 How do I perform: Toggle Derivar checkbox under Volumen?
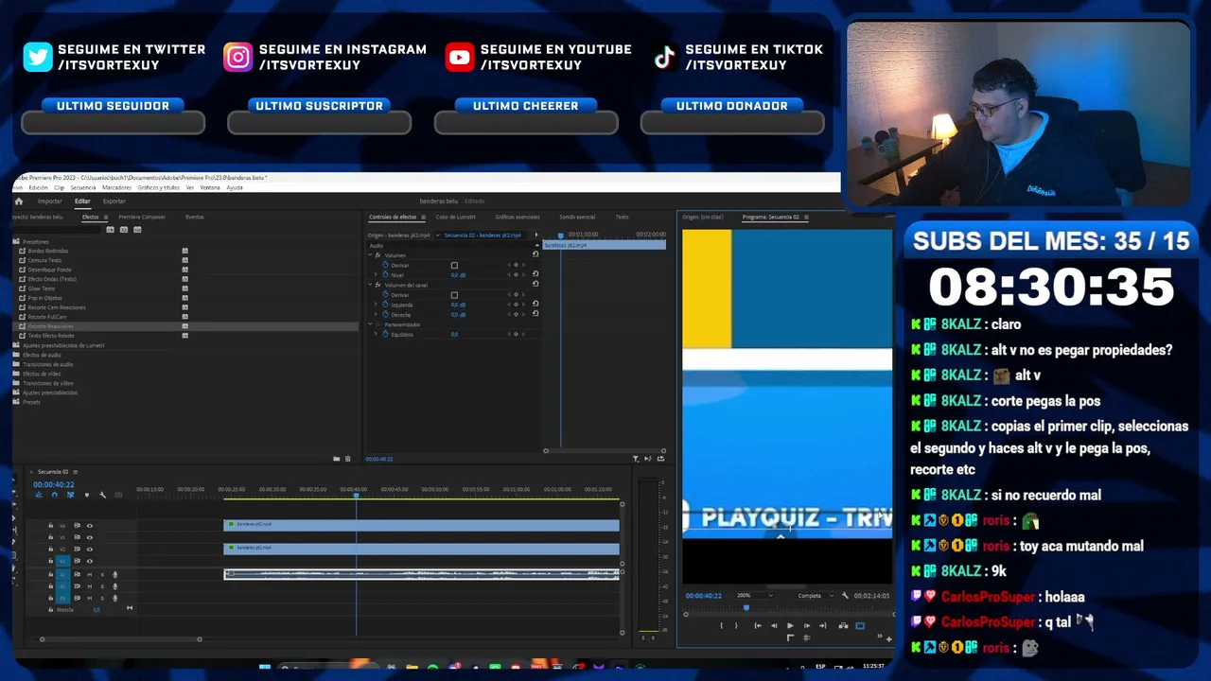454,265
